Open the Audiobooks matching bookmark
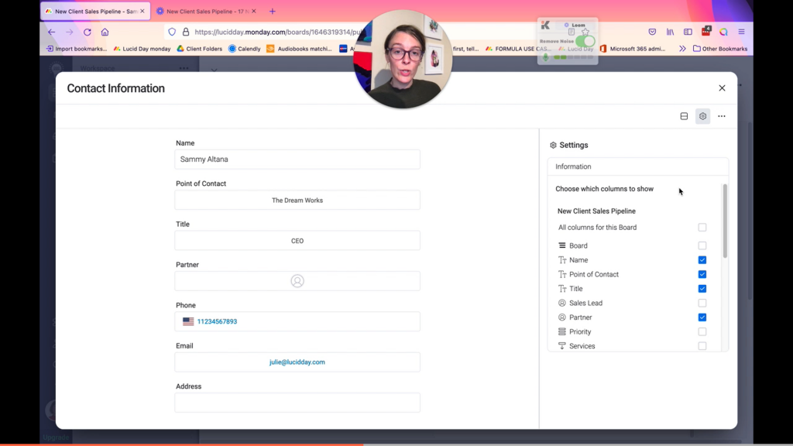 [x=299, y=49]
